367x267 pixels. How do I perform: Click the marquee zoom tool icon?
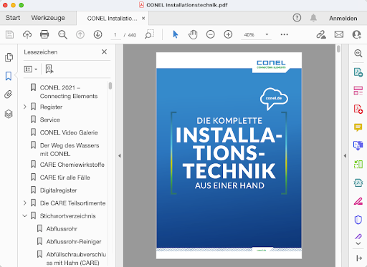tap(149, 34)
